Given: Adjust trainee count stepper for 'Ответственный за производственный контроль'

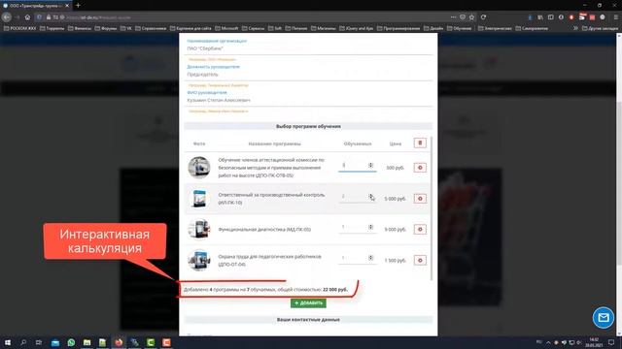Looking at the screenshot, I should point(370,196).
